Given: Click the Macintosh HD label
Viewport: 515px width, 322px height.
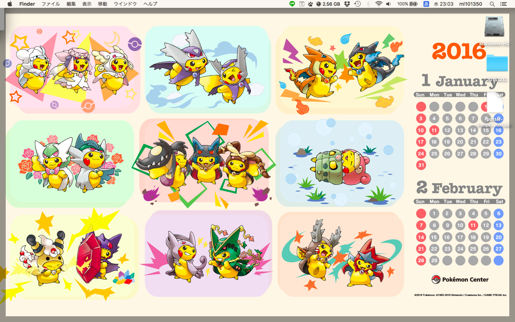Looking at the screenshot, I should [x=494, y=44].
